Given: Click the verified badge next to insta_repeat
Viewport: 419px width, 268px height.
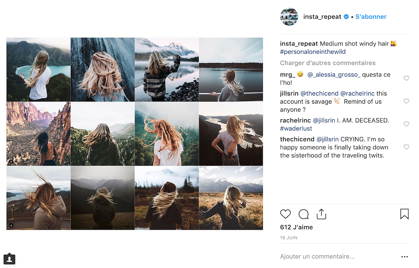Looking at the screenshot, I should [346, 17].
